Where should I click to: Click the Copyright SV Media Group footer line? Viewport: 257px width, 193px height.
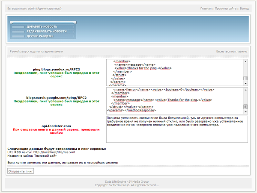(127, 185)
